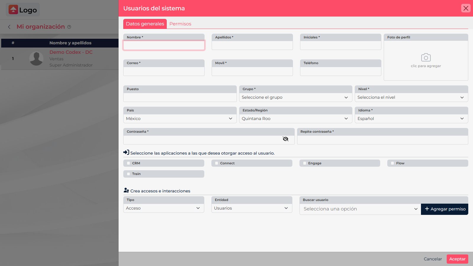Switch to the Permisos tab
Image resolution: width=473 pixels, height=266 pixels.
(x=180, y=24)
